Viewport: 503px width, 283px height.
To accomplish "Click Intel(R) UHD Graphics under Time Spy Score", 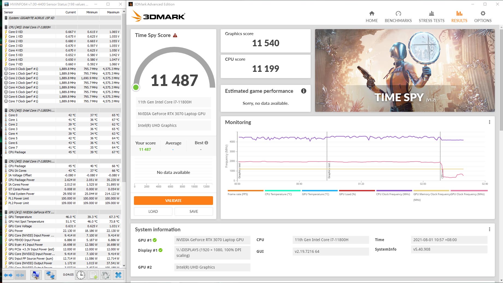I will pyautogui.click(x=173, y=125).
